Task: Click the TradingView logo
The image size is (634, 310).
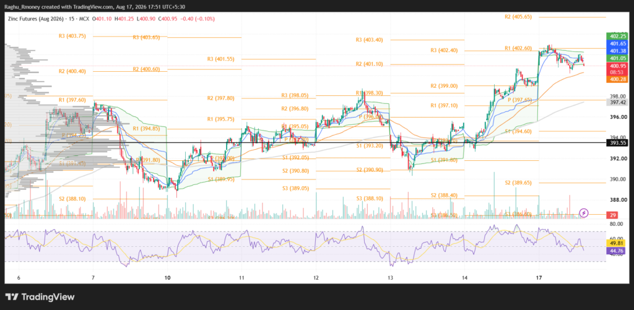Action: click(x=40, y=296)
